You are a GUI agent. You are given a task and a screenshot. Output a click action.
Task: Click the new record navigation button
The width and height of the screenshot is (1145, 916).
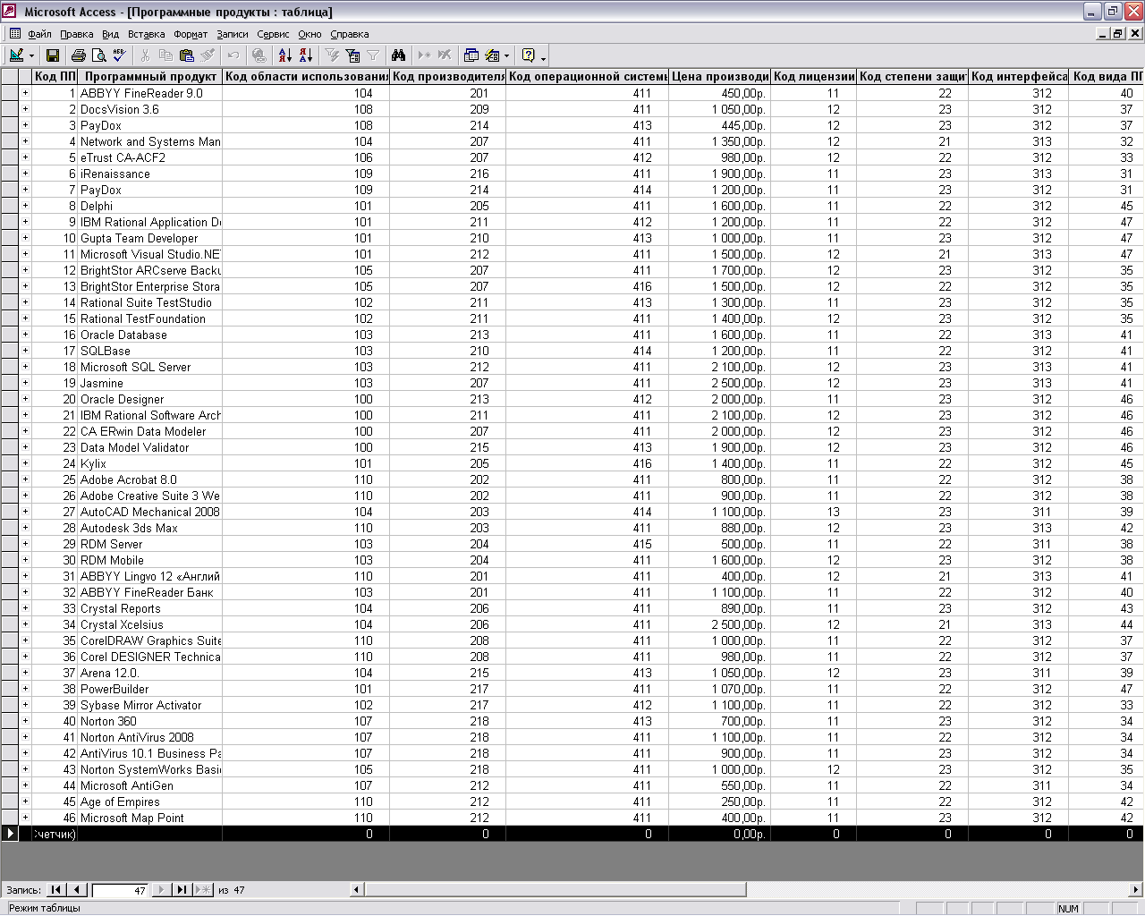pos(203,889)
